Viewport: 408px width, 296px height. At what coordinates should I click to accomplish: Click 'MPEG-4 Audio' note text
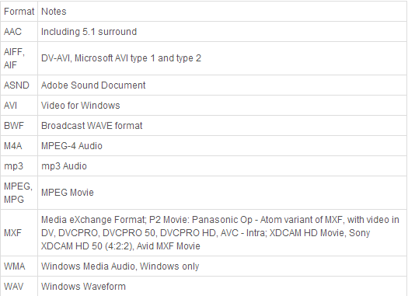71,146
